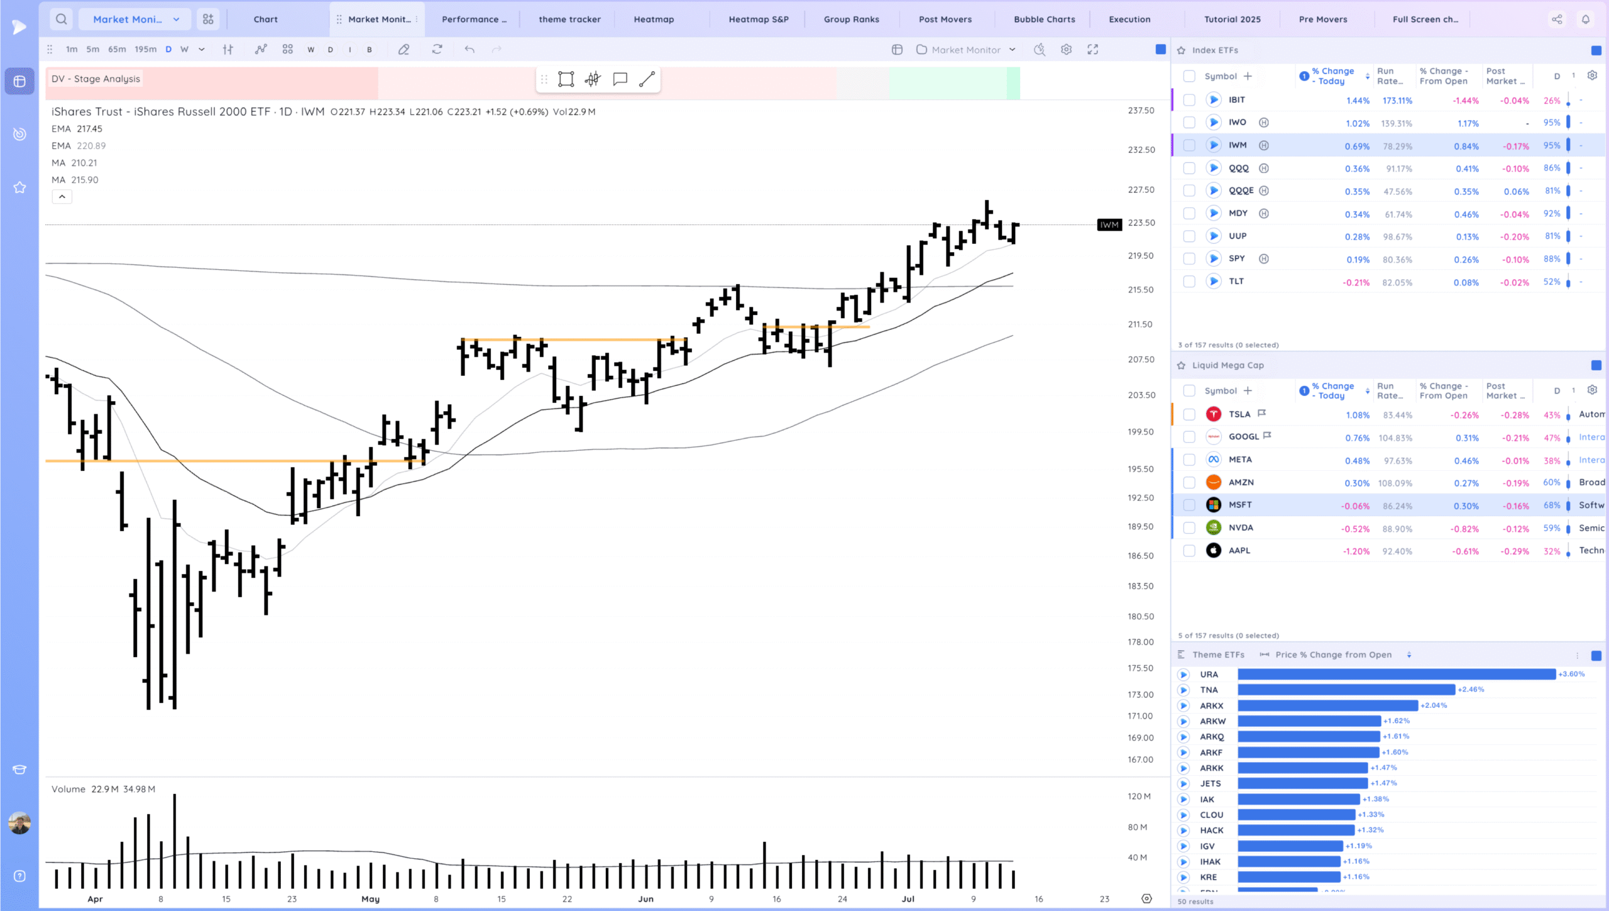Screen dimensions: 1609x911
Task: Click the comment annotation tool
Action: (620, 79)
